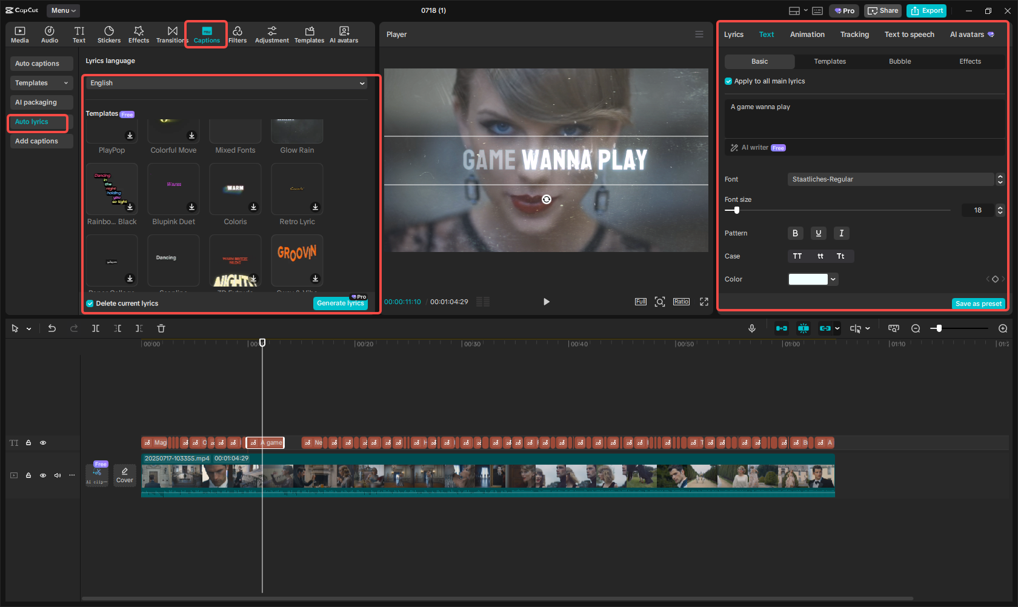Start voiceover recording with microphone icon
This screenshot has height=607, width=1018.
click(x=752, y=328)
